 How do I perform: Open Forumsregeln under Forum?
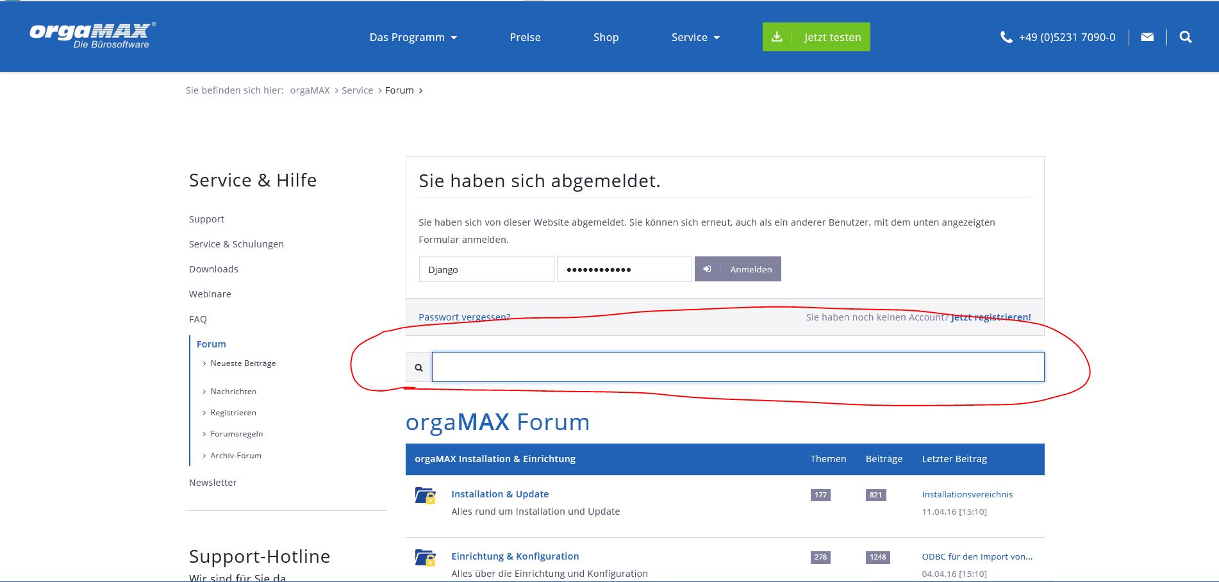236,434
